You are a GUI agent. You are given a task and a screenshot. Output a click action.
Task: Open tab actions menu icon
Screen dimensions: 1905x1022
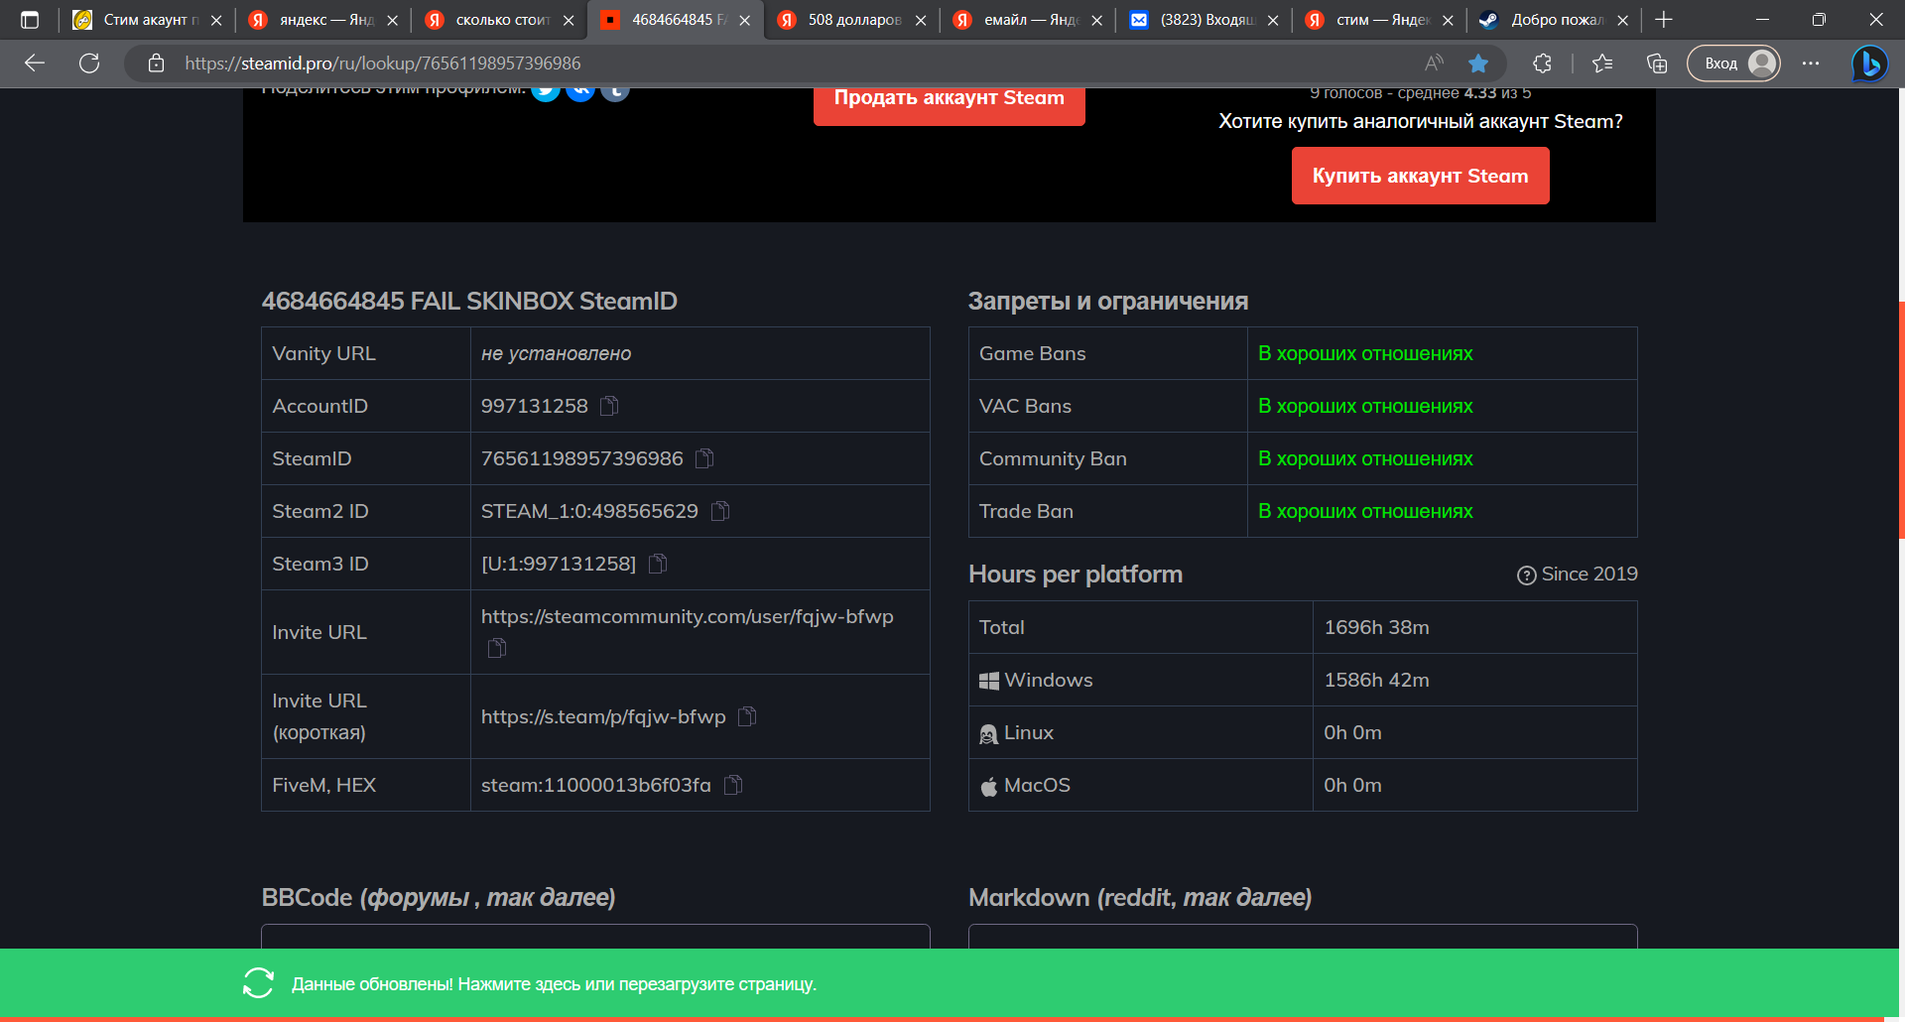coord(30,20)
